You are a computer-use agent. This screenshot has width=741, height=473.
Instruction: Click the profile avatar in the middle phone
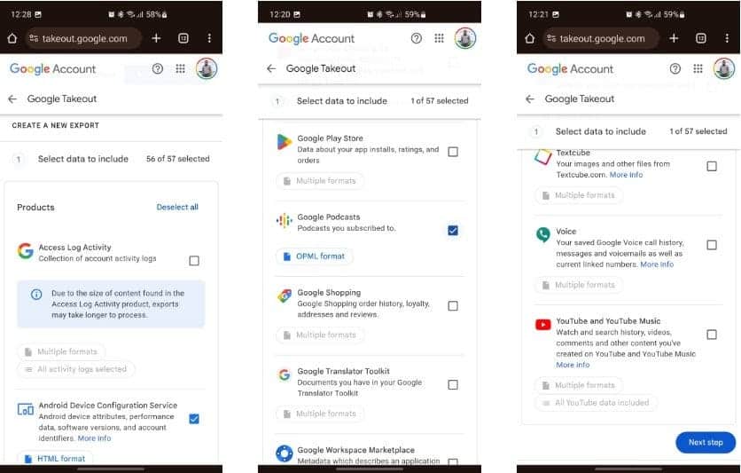[465, 38]
